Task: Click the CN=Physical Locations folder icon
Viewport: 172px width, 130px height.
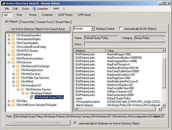Action: tap(13, 58)
